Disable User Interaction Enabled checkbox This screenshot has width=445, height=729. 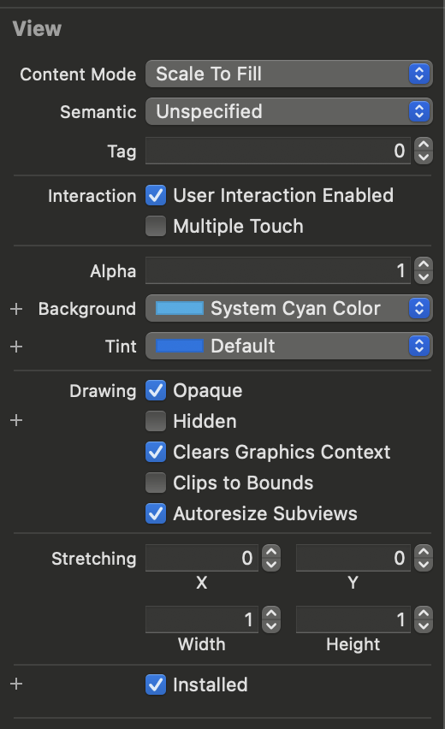(156, 195)
